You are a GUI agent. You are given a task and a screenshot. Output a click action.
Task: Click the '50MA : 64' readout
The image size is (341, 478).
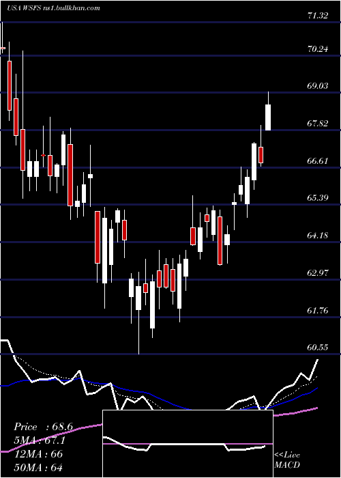point(38,467)
